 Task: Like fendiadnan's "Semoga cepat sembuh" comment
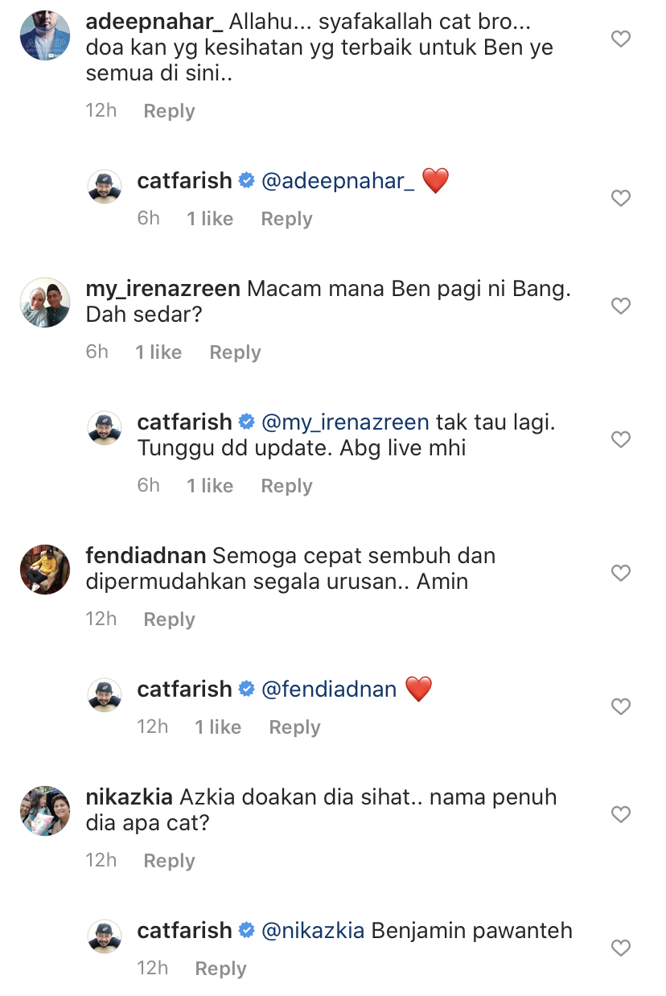[620, 573]
